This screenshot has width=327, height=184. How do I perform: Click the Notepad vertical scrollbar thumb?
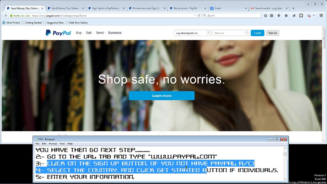click(285, 154)
